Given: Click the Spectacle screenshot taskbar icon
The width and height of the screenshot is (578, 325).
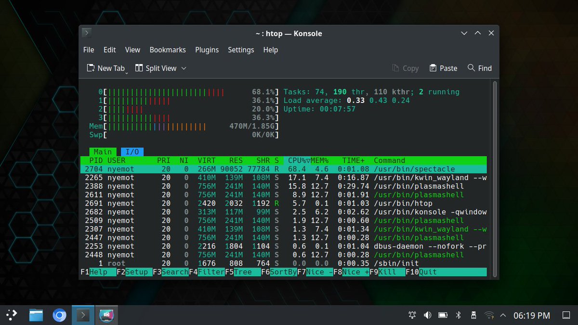Looking at the screenshot, I should click(106, 315).
